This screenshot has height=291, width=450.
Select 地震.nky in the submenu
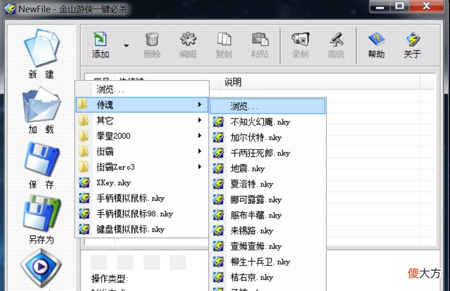[268, 169]
